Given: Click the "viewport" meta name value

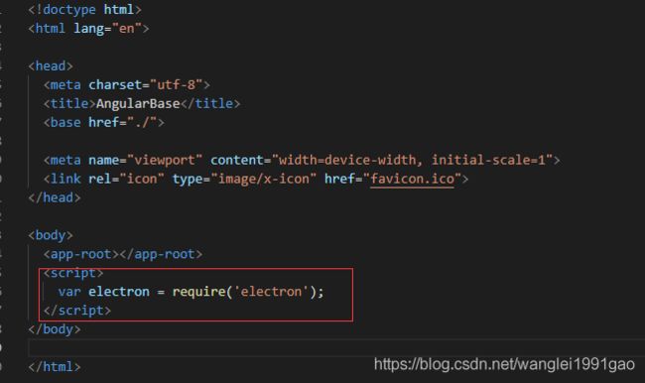Looking at the screenshot, I should [x=165, y=160].
